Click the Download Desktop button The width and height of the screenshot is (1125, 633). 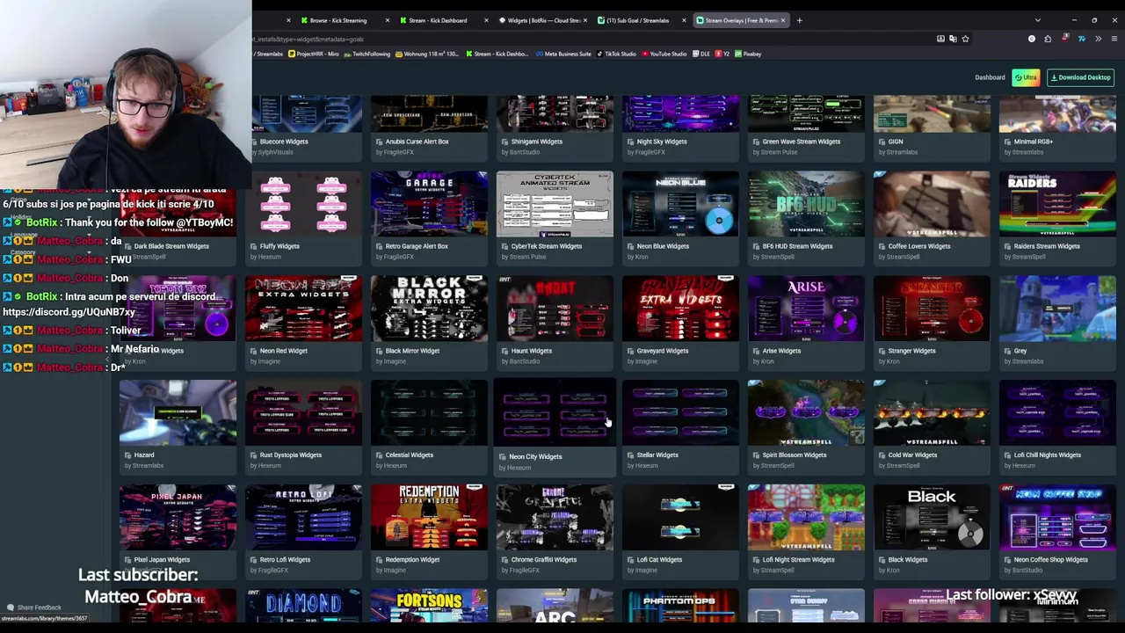pyautogui.click(x=1080, y=77)
